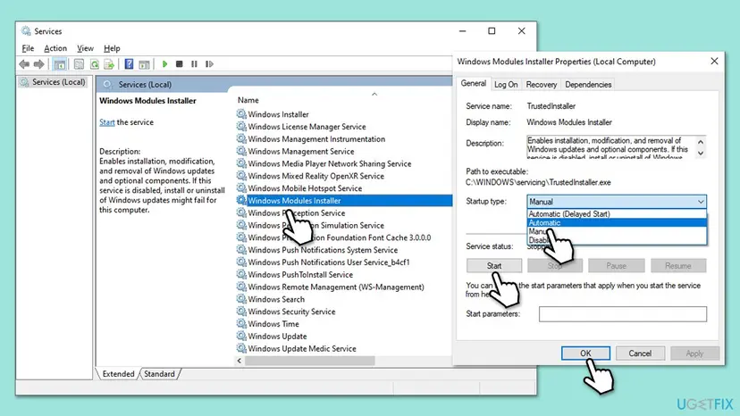
Task: Click the Forward arrow in Services toolbar
Action: pyautogui.click(x=39, y=63)
